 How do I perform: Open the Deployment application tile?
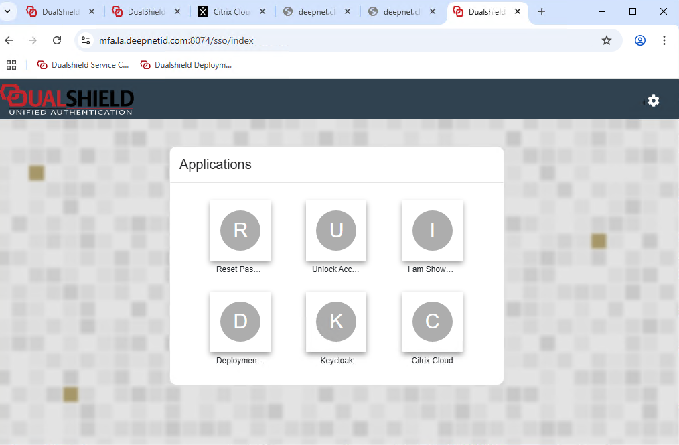240,322
